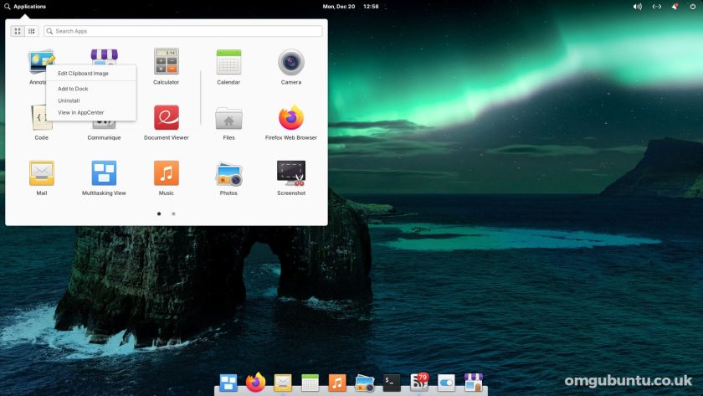
Task: Open the Camera app
Action: tap(291, 62)
